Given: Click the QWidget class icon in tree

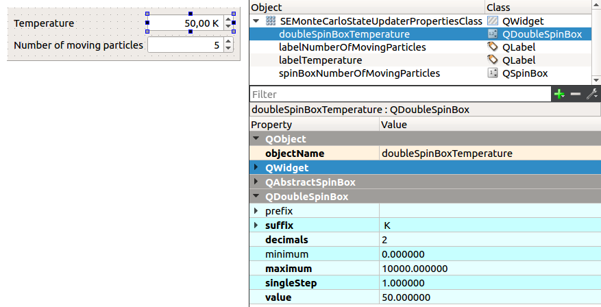Looking at the screenshot, I should [492, 21].
